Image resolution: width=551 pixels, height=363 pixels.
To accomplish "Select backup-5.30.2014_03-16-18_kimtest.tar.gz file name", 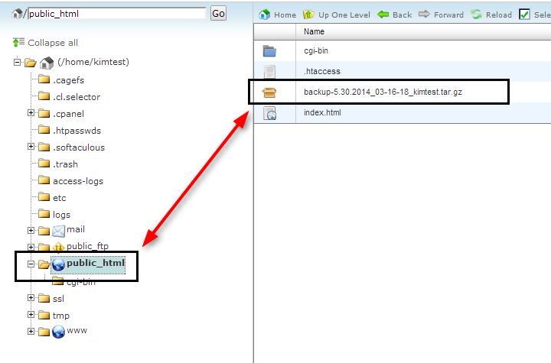I will coord(383,92).
